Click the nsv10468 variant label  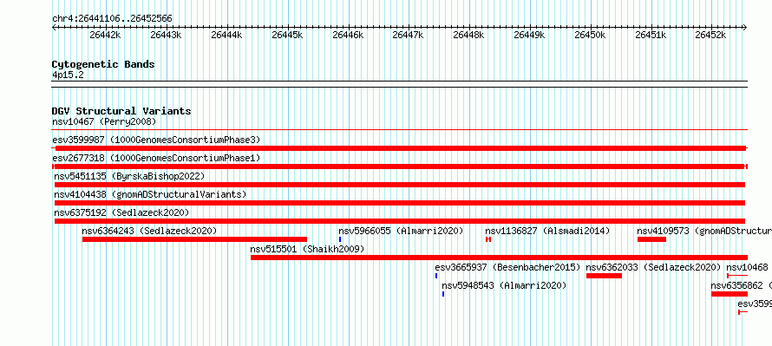point(748,267)
